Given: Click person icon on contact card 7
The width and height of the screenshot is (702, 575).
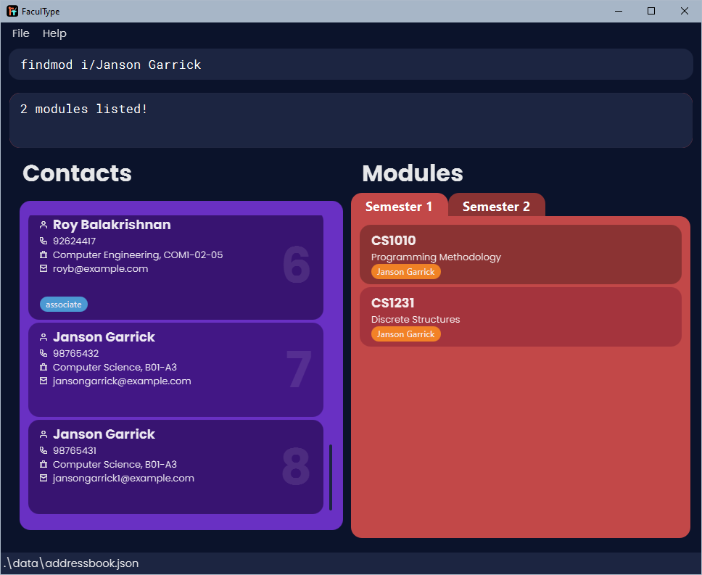Looking at the screenshot, I should 44,337.
